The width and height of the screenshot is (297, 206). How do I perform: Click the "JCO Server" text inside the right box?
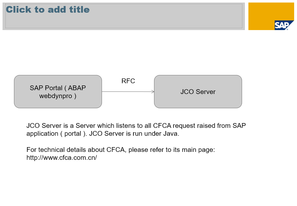pyautogui.click(x=198, y=92)
